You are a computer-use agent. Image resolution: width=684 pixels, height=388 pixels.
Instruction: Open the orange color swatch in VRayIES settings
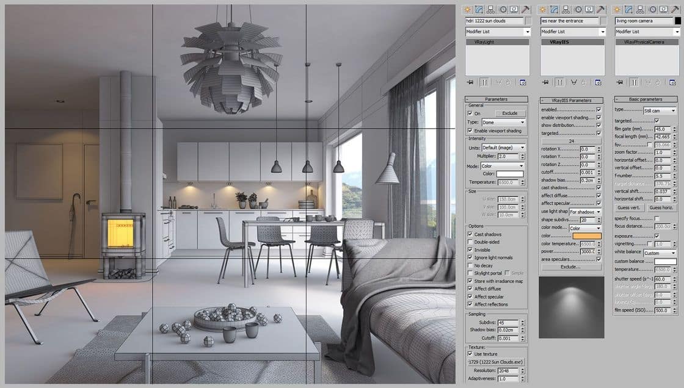click(586, 235)
